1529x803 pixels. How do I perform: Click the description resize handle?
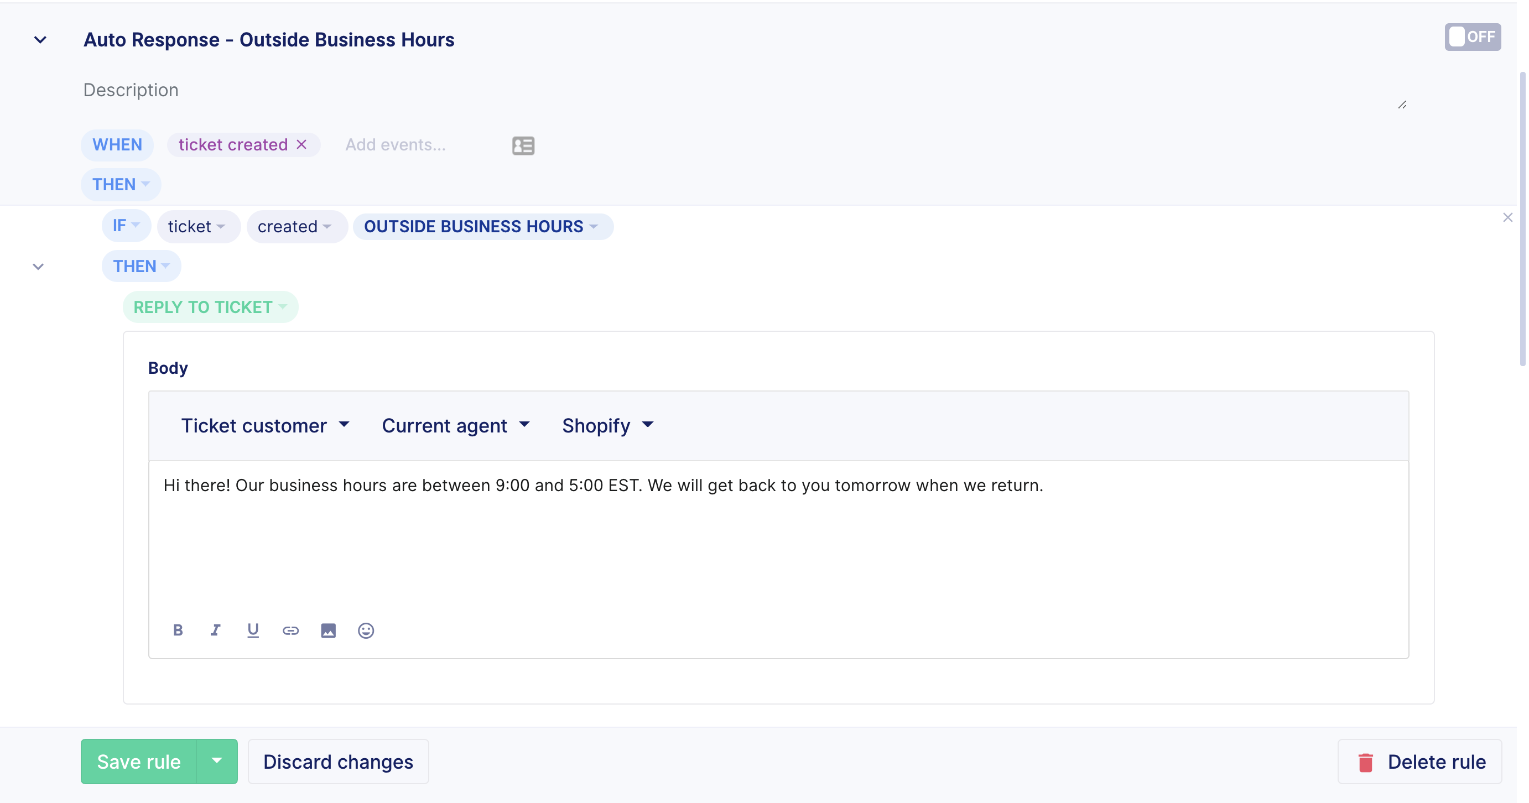tap(1402, 105)
